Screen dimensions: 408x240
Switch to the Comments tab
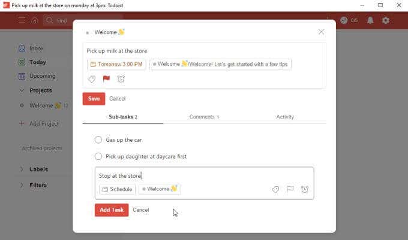[x=204, y=117]
